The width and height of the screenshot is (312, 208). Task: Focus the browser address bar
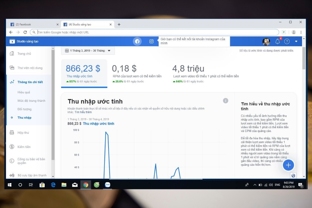[x=154, y=32]
